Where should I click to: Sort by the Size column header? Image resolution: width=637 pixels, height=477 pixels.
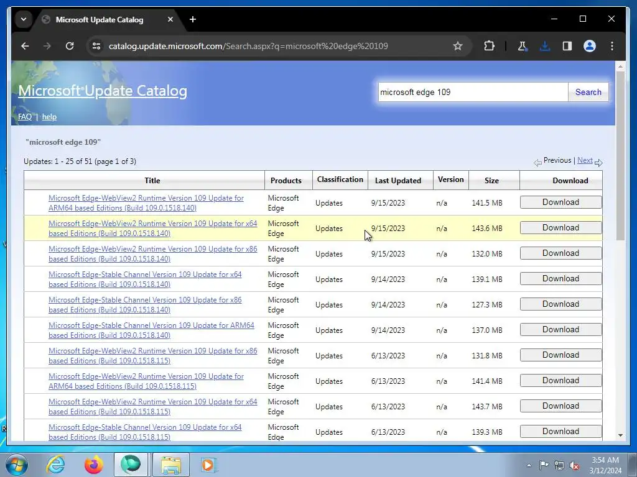pos(491,181)
